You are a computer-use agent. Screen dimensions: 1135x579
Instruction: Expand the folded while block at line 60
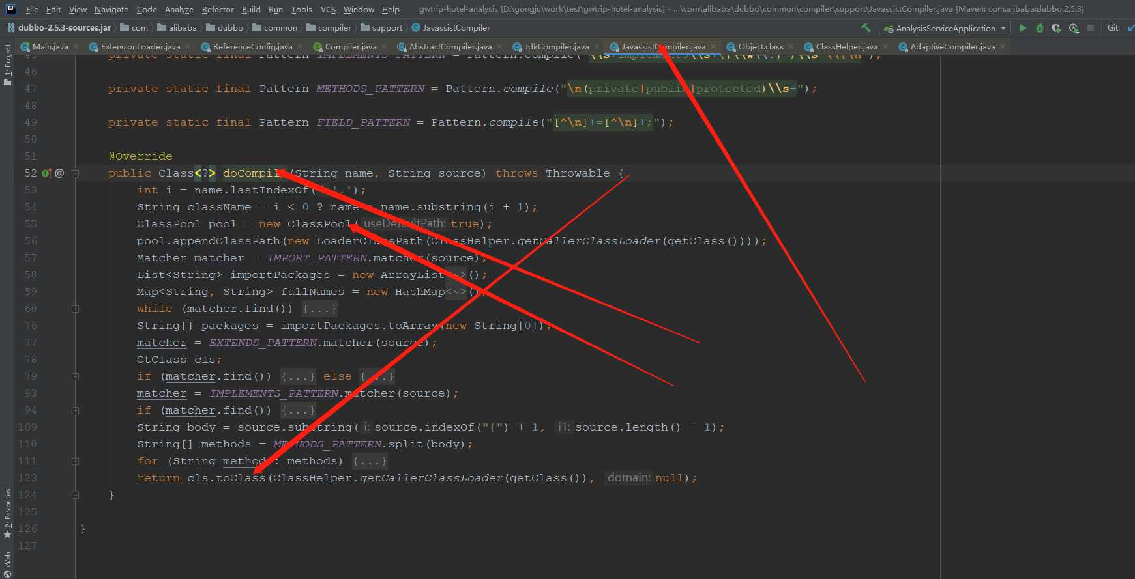[x=75, y=309]
